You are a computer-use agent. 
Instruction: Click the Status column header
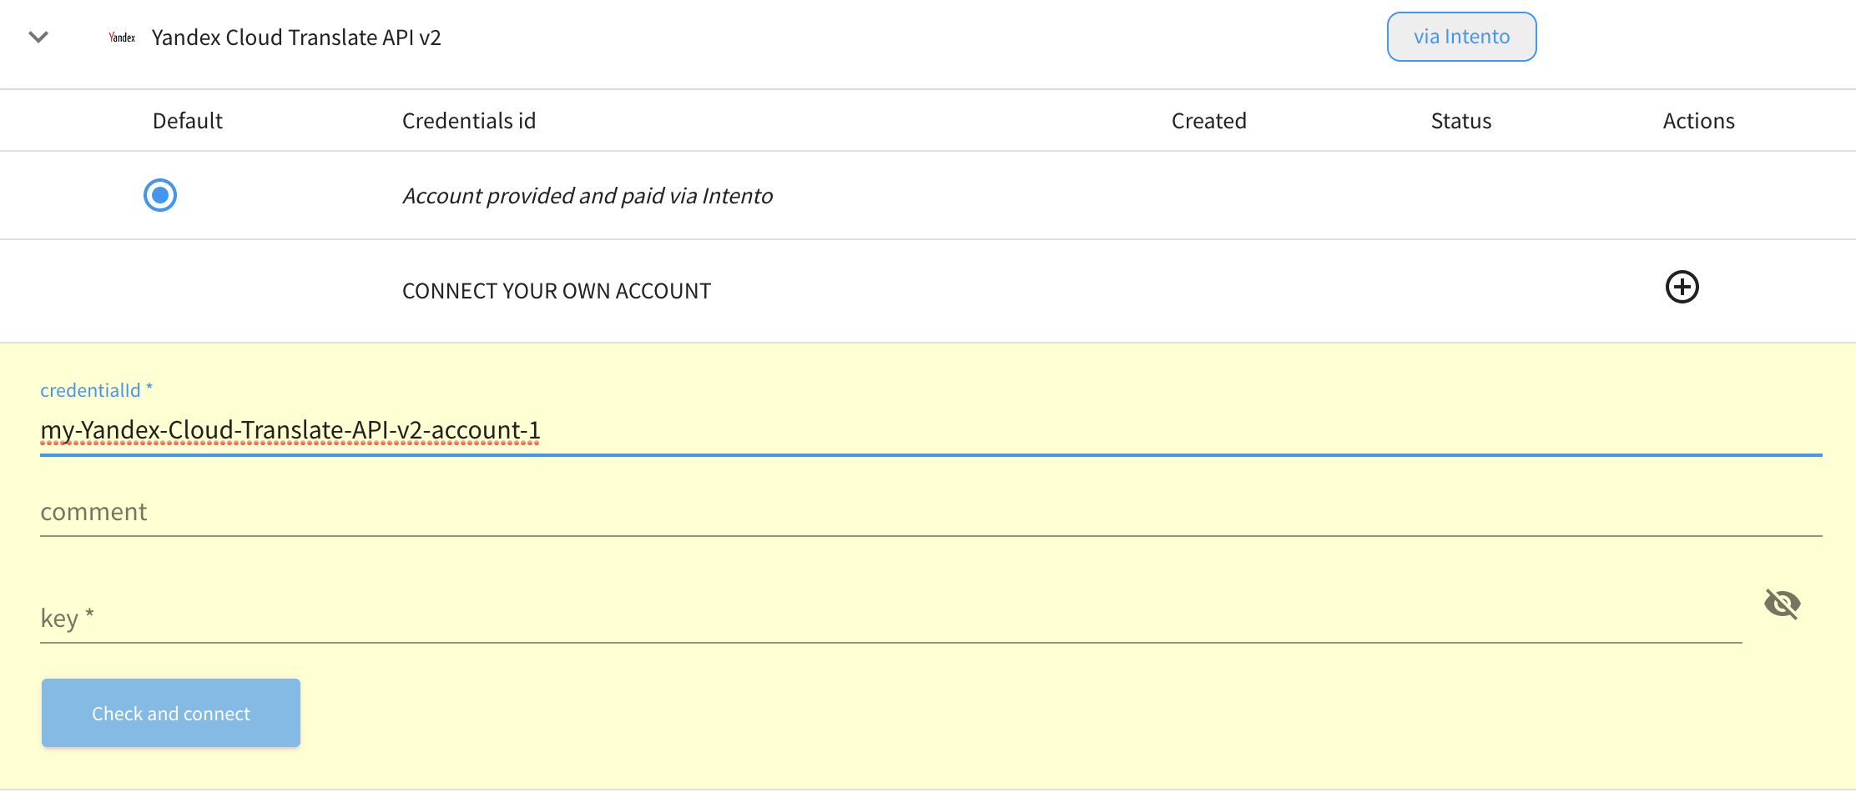[x=1461, y=121]
